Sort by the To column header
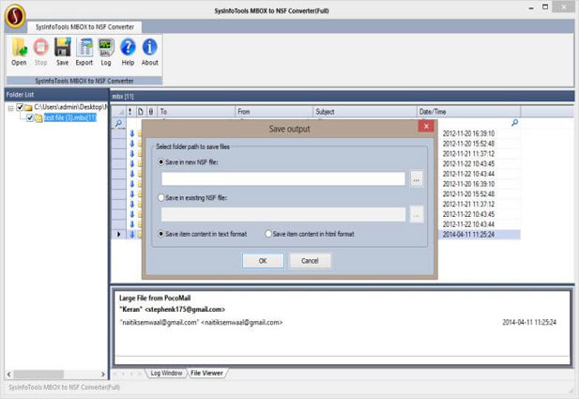The width and height of the screenshot is (579, 399). coord(196,112)
